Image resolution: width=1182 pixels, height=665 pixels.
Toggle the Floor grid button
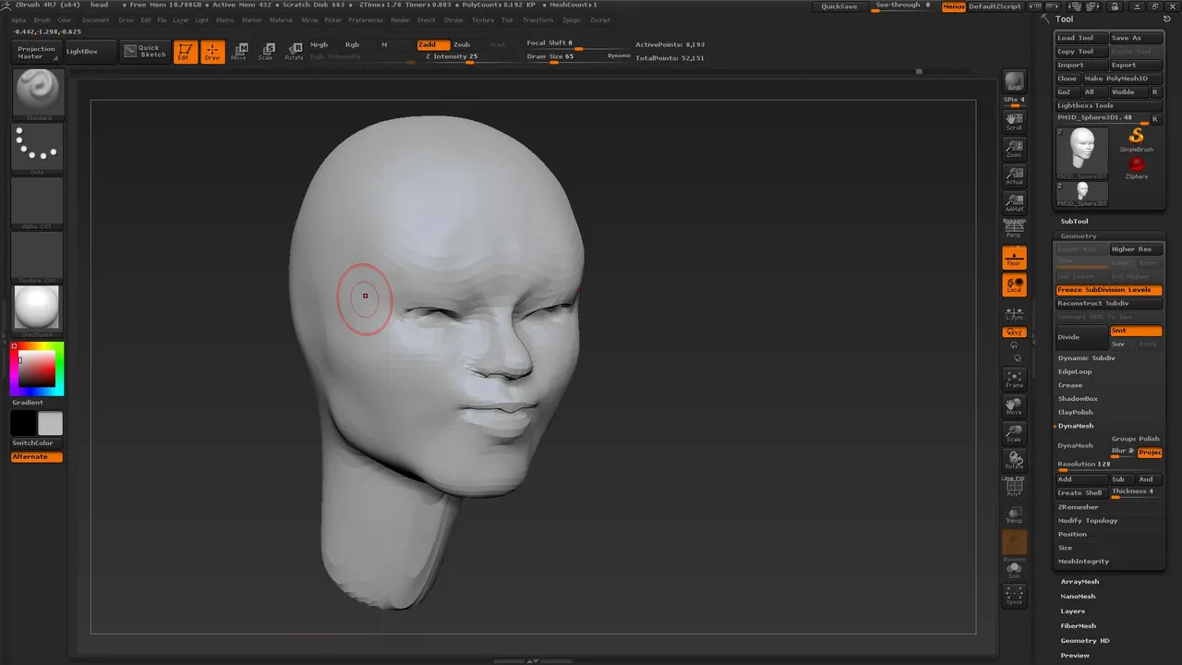(1014, 258)
